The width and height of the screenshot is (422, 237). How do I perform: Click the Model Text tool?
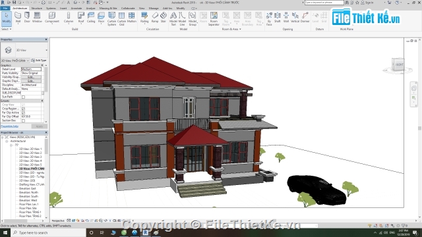coord(173,19)
